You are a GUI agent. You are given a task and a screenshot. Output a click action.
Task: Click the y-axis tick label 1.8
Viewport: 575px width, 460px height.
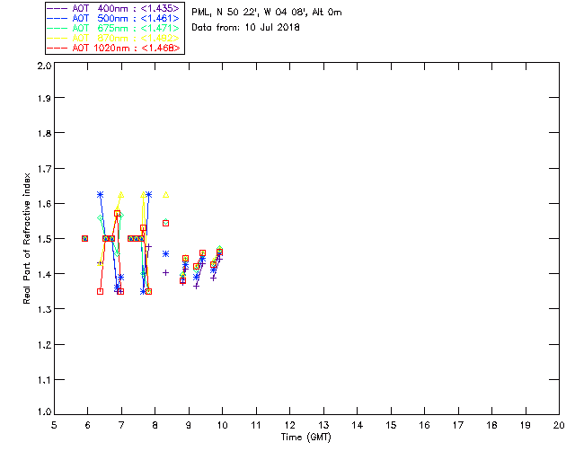pyautogui.click(x=44, y=133)
